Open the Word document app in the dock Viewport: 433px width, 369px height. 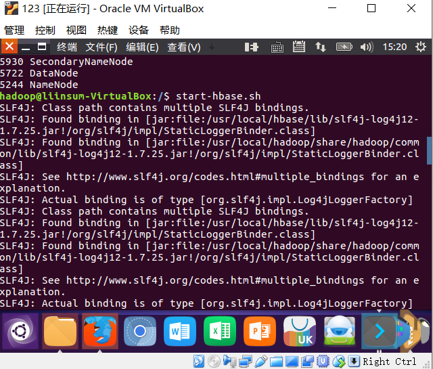[180, 331]
